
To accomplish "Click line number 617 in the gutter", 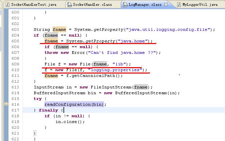I will (15, 110).
